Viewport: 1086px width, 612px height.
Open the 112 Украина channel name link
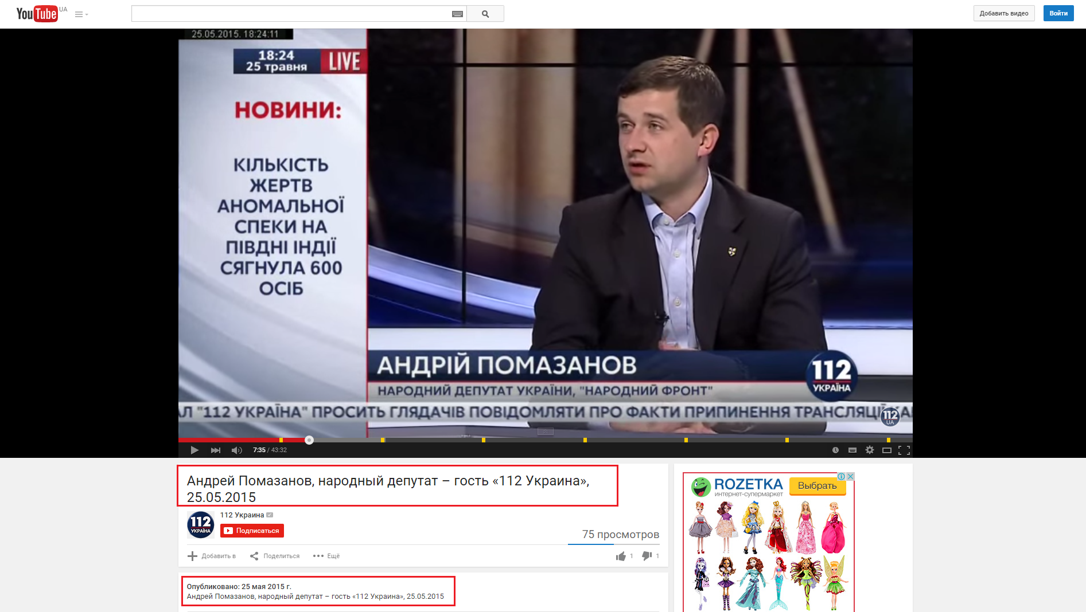[x=242, y=515]
